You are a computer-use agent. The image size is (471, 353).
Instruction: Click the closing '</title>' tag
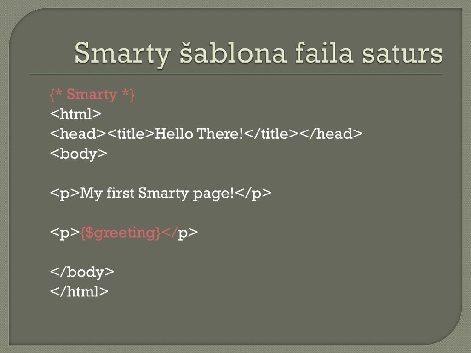pos(271,134)
